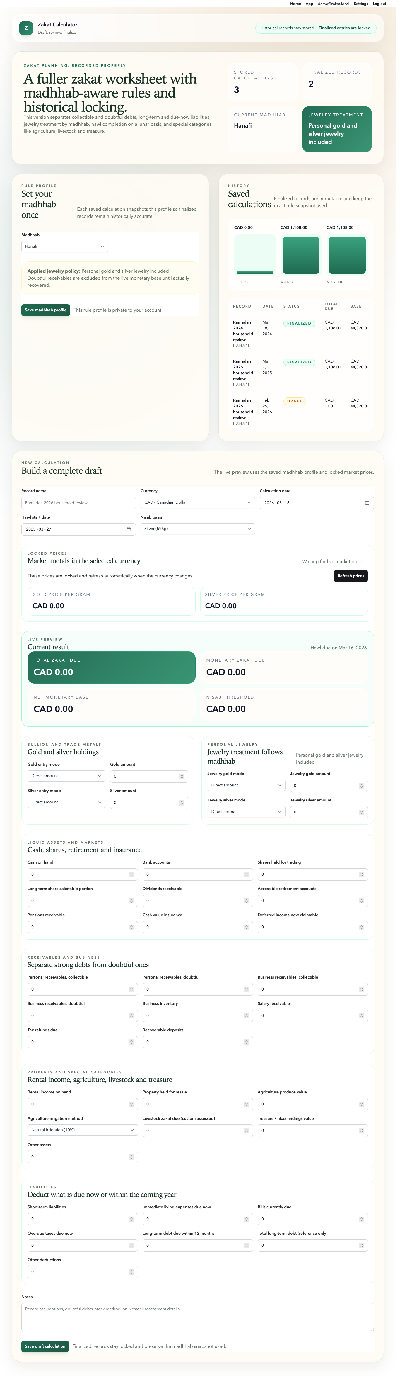Click the Refresh prices button
The width and height of the screenshot is (400, 1376).
(351, 576)
